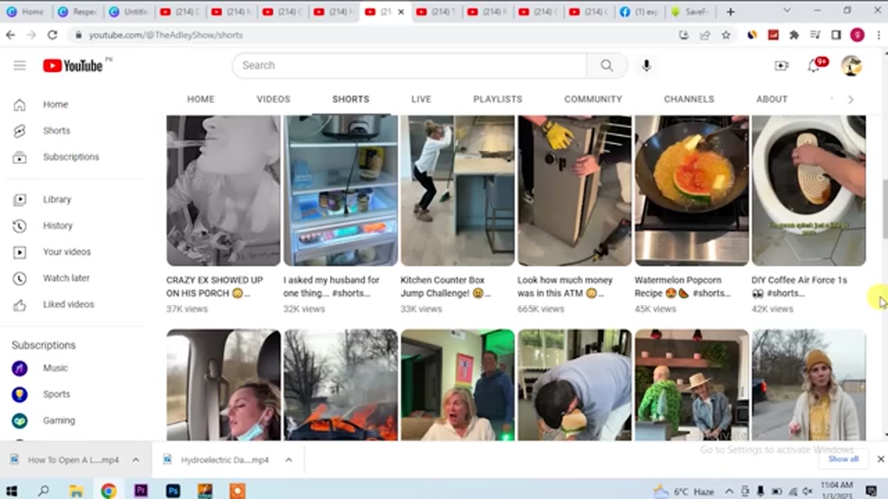Open the DIY Coffee Air Force 1s thumbnail
888x499 pixels.
(x=809, y=191)
